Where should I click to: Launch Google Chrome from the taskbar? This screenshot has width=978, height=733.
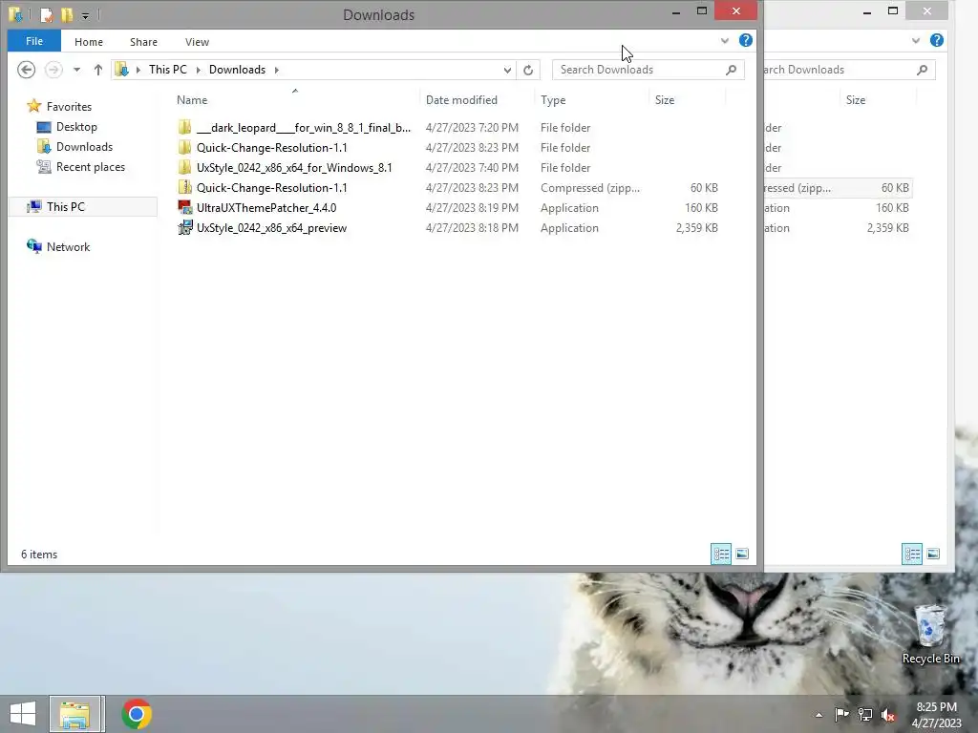coord(137,714)
